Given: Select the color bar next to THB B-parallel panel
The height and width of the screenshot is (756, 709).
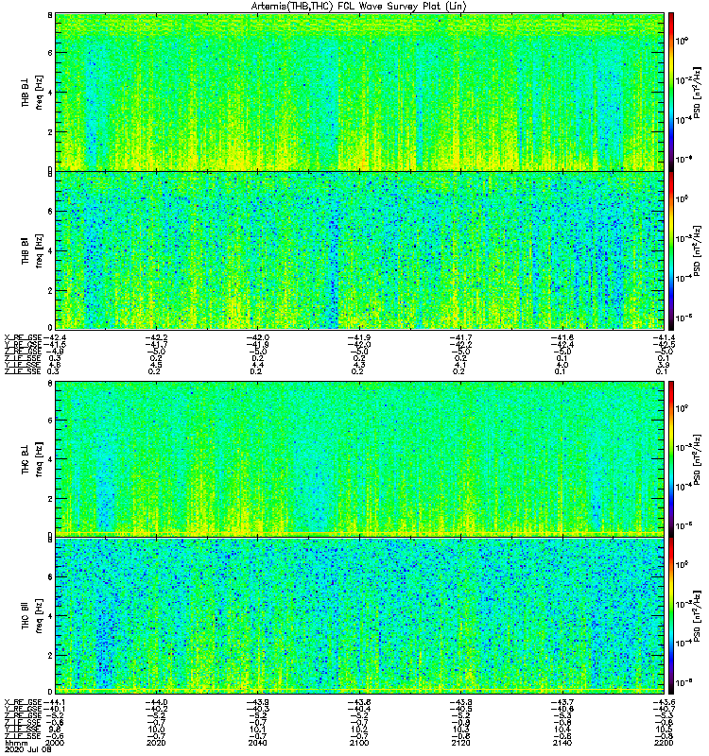Looking at the screenshot, I should [x=671, y=249].
